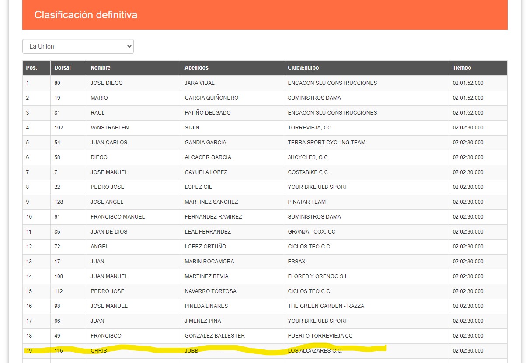Click GRANJA - COX, CC club cell
529x363 pixels.
point(312,232)
